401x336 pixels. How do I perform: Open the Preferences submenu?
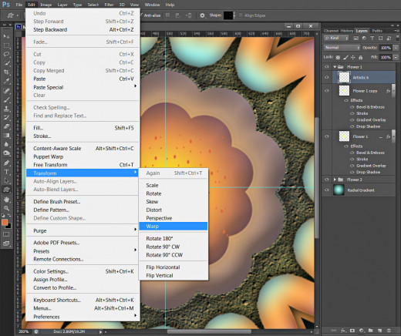83,317
